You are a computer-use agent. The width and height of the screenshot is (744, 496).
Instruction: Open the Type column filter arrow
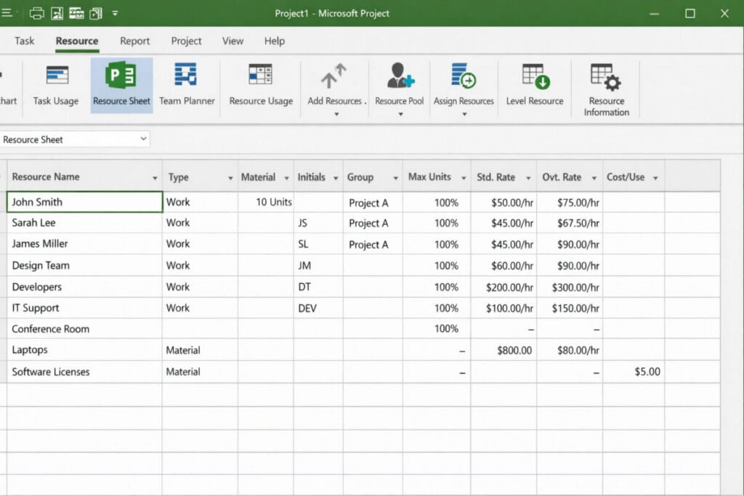230,178
